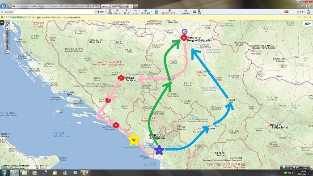Select the Serbia map browser tab
This screenshot has height=176, width=313.
(x=117, y=6)
